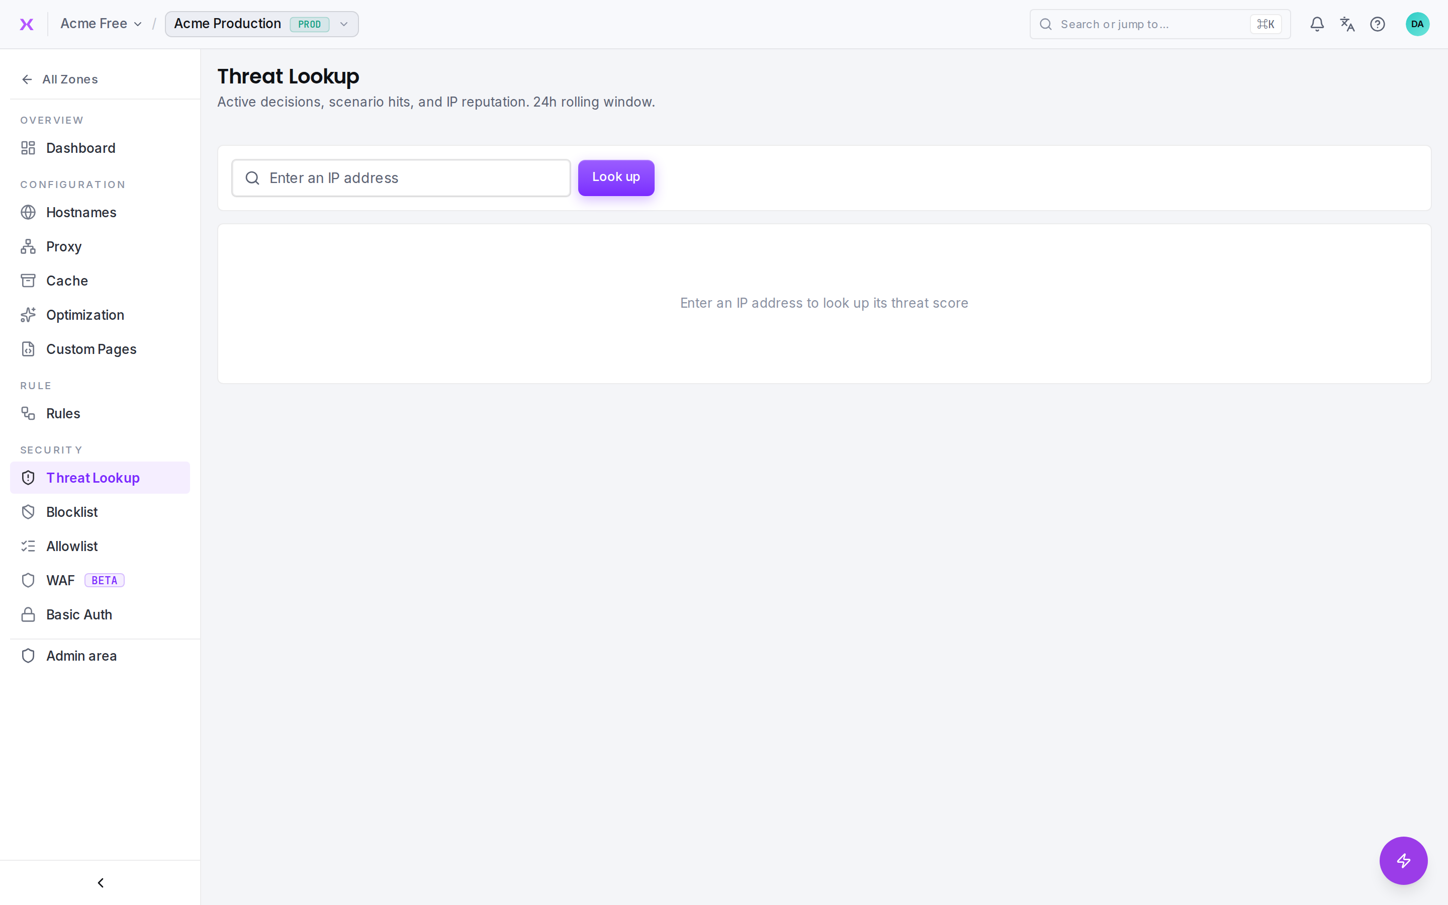Click the back arrow next to All Zones
The image size is (1448, 905).
[x=27, y=79]
